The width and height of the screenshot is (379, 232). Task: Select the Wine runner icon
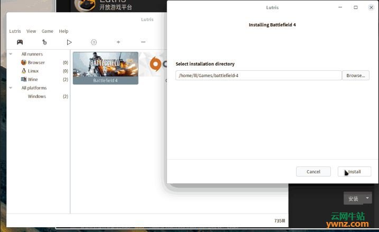[24, 79]
